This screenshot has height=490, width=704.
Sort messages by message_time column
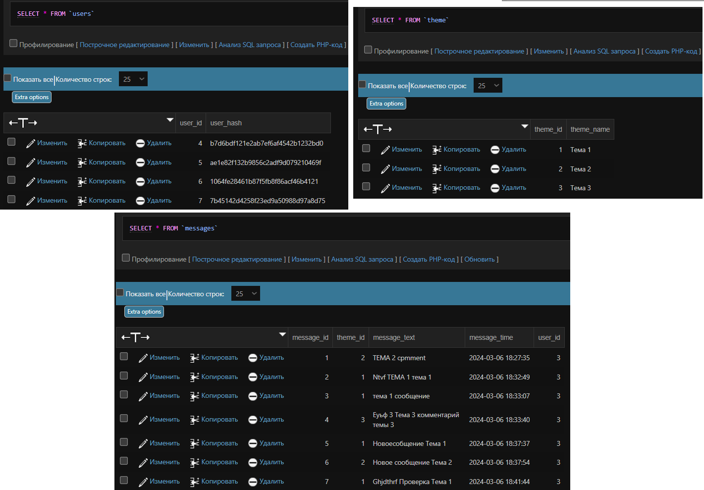(x=491, y=337)
